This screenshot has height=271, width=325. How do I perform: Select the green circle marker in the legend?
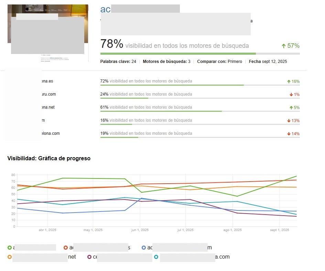(x=10, y=247)
